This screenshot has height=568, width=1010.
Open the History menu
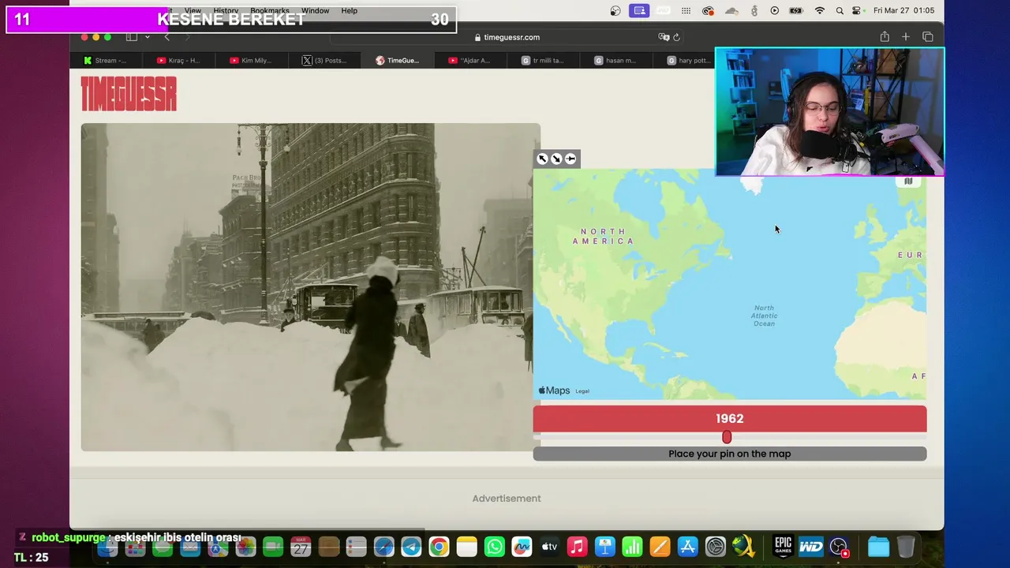(226, 10)
